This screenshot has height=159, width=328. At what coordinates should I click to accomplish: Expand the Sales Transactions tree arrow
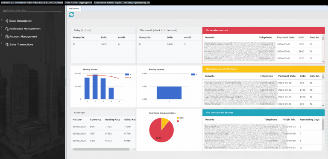tap(2, 43)
